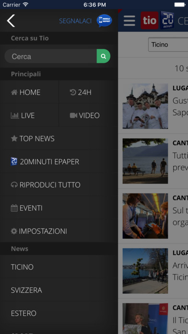Open the 24H history section
Image resolution: width=188 pixels, height=334 pixels.
click(x=88, y=92)
